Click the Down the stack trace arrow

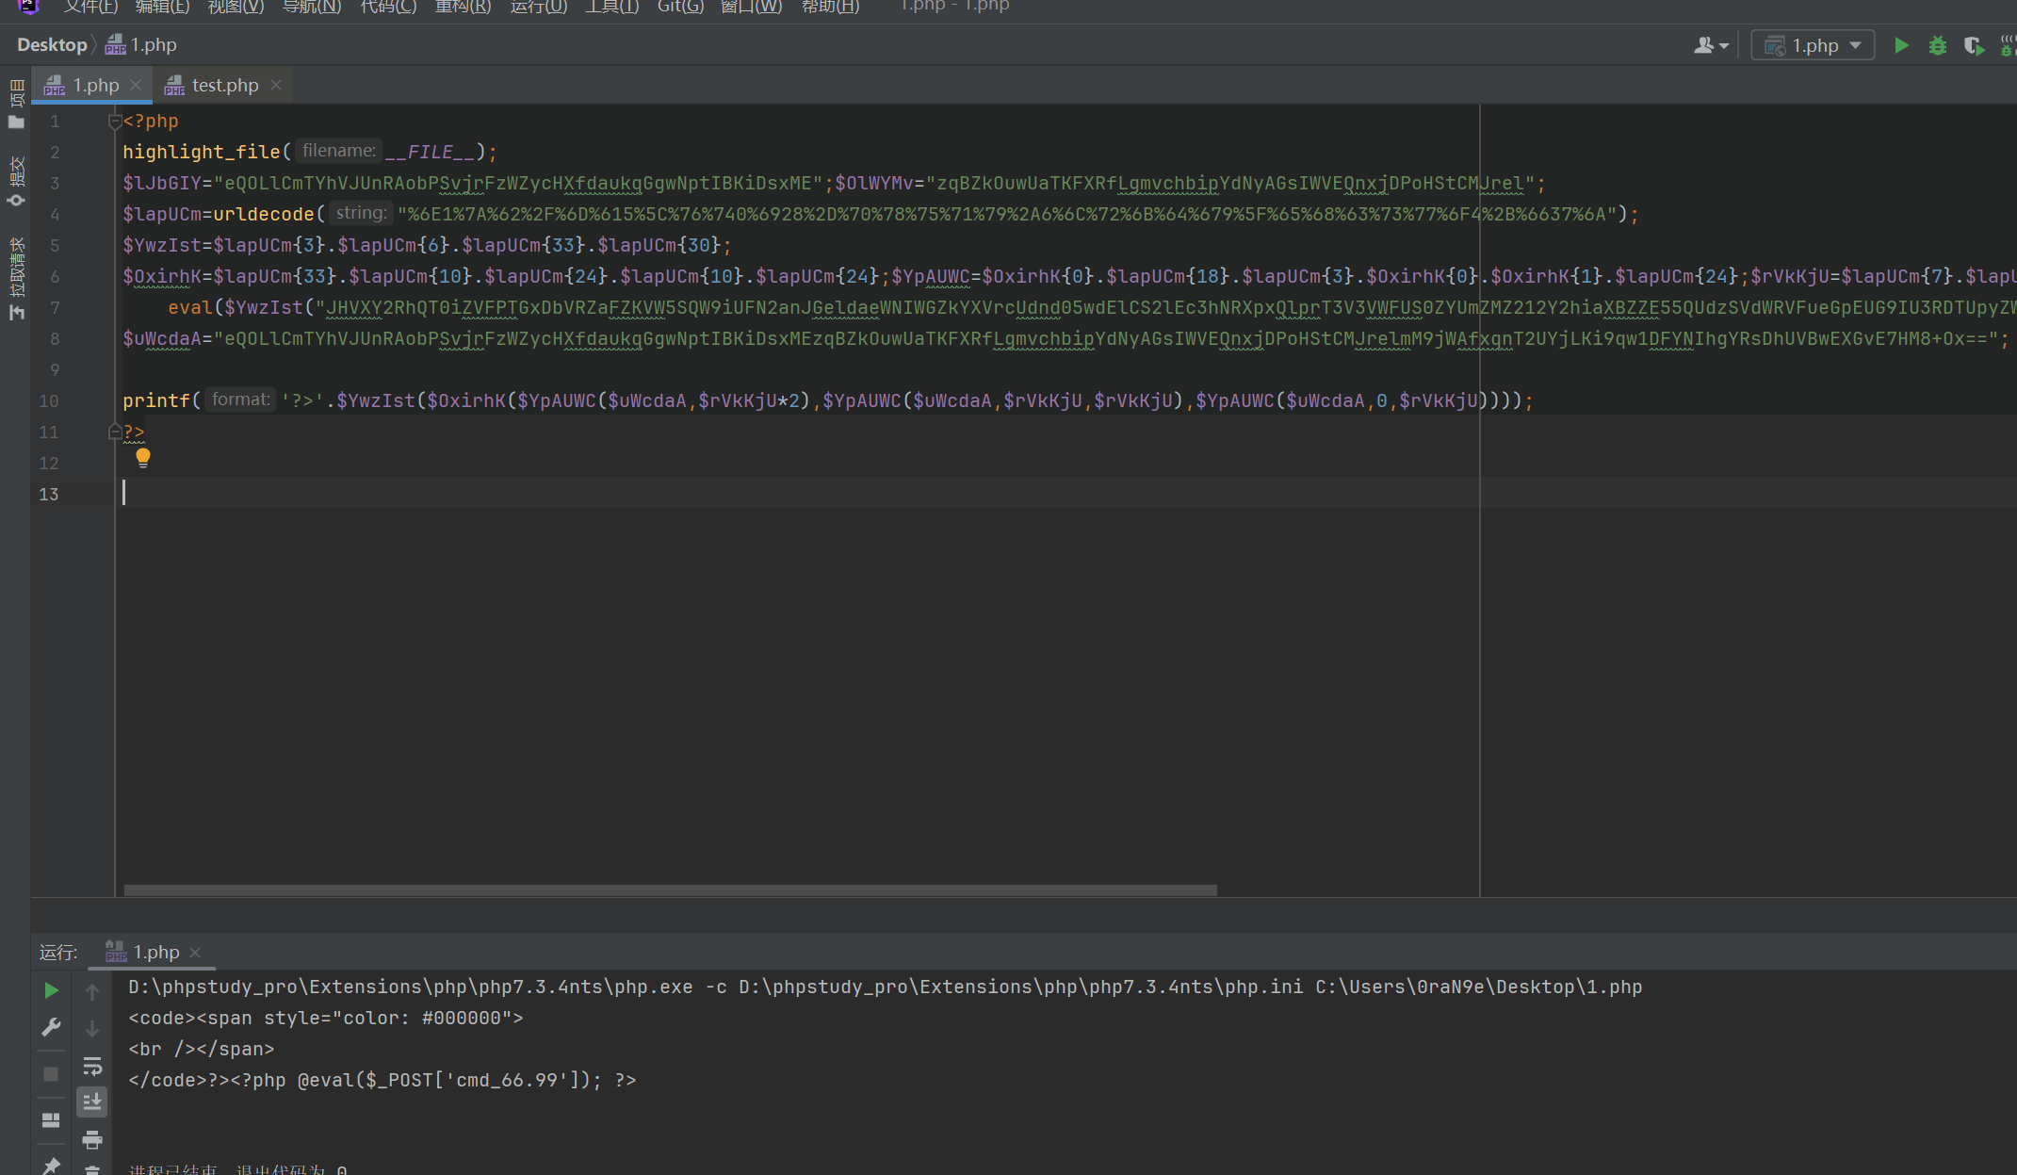point(92,1028)
